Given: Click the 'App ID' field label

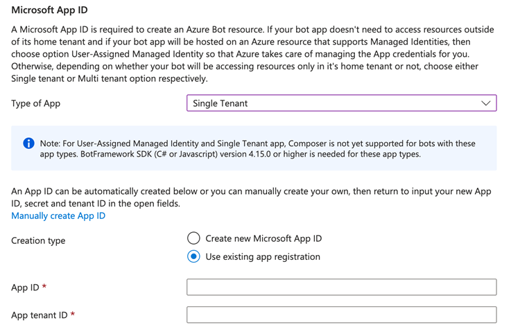Looking at the screenshot, I should (25, 287).
